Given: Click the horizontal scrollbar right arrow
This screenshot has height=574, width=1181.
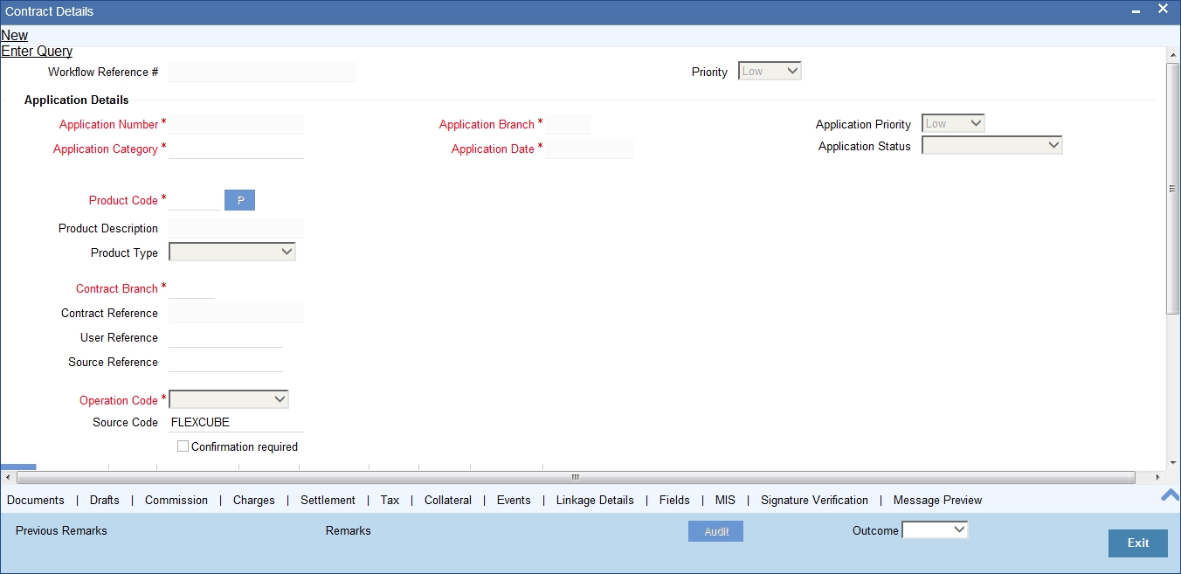Looking at the screenshot, I should point(1158,477).
